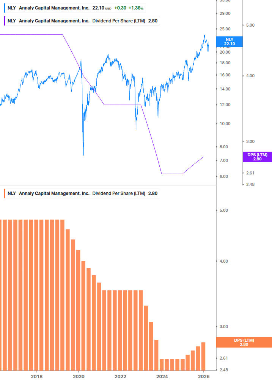Click the orange color marker of bottom legend
272x382 pixels.
point(5,193)
